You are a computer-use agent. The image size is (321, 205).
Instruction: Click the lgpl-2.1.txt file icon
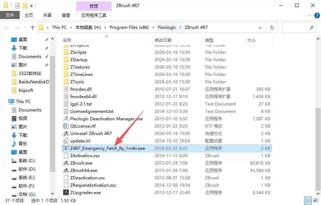[x=66, y=104]
